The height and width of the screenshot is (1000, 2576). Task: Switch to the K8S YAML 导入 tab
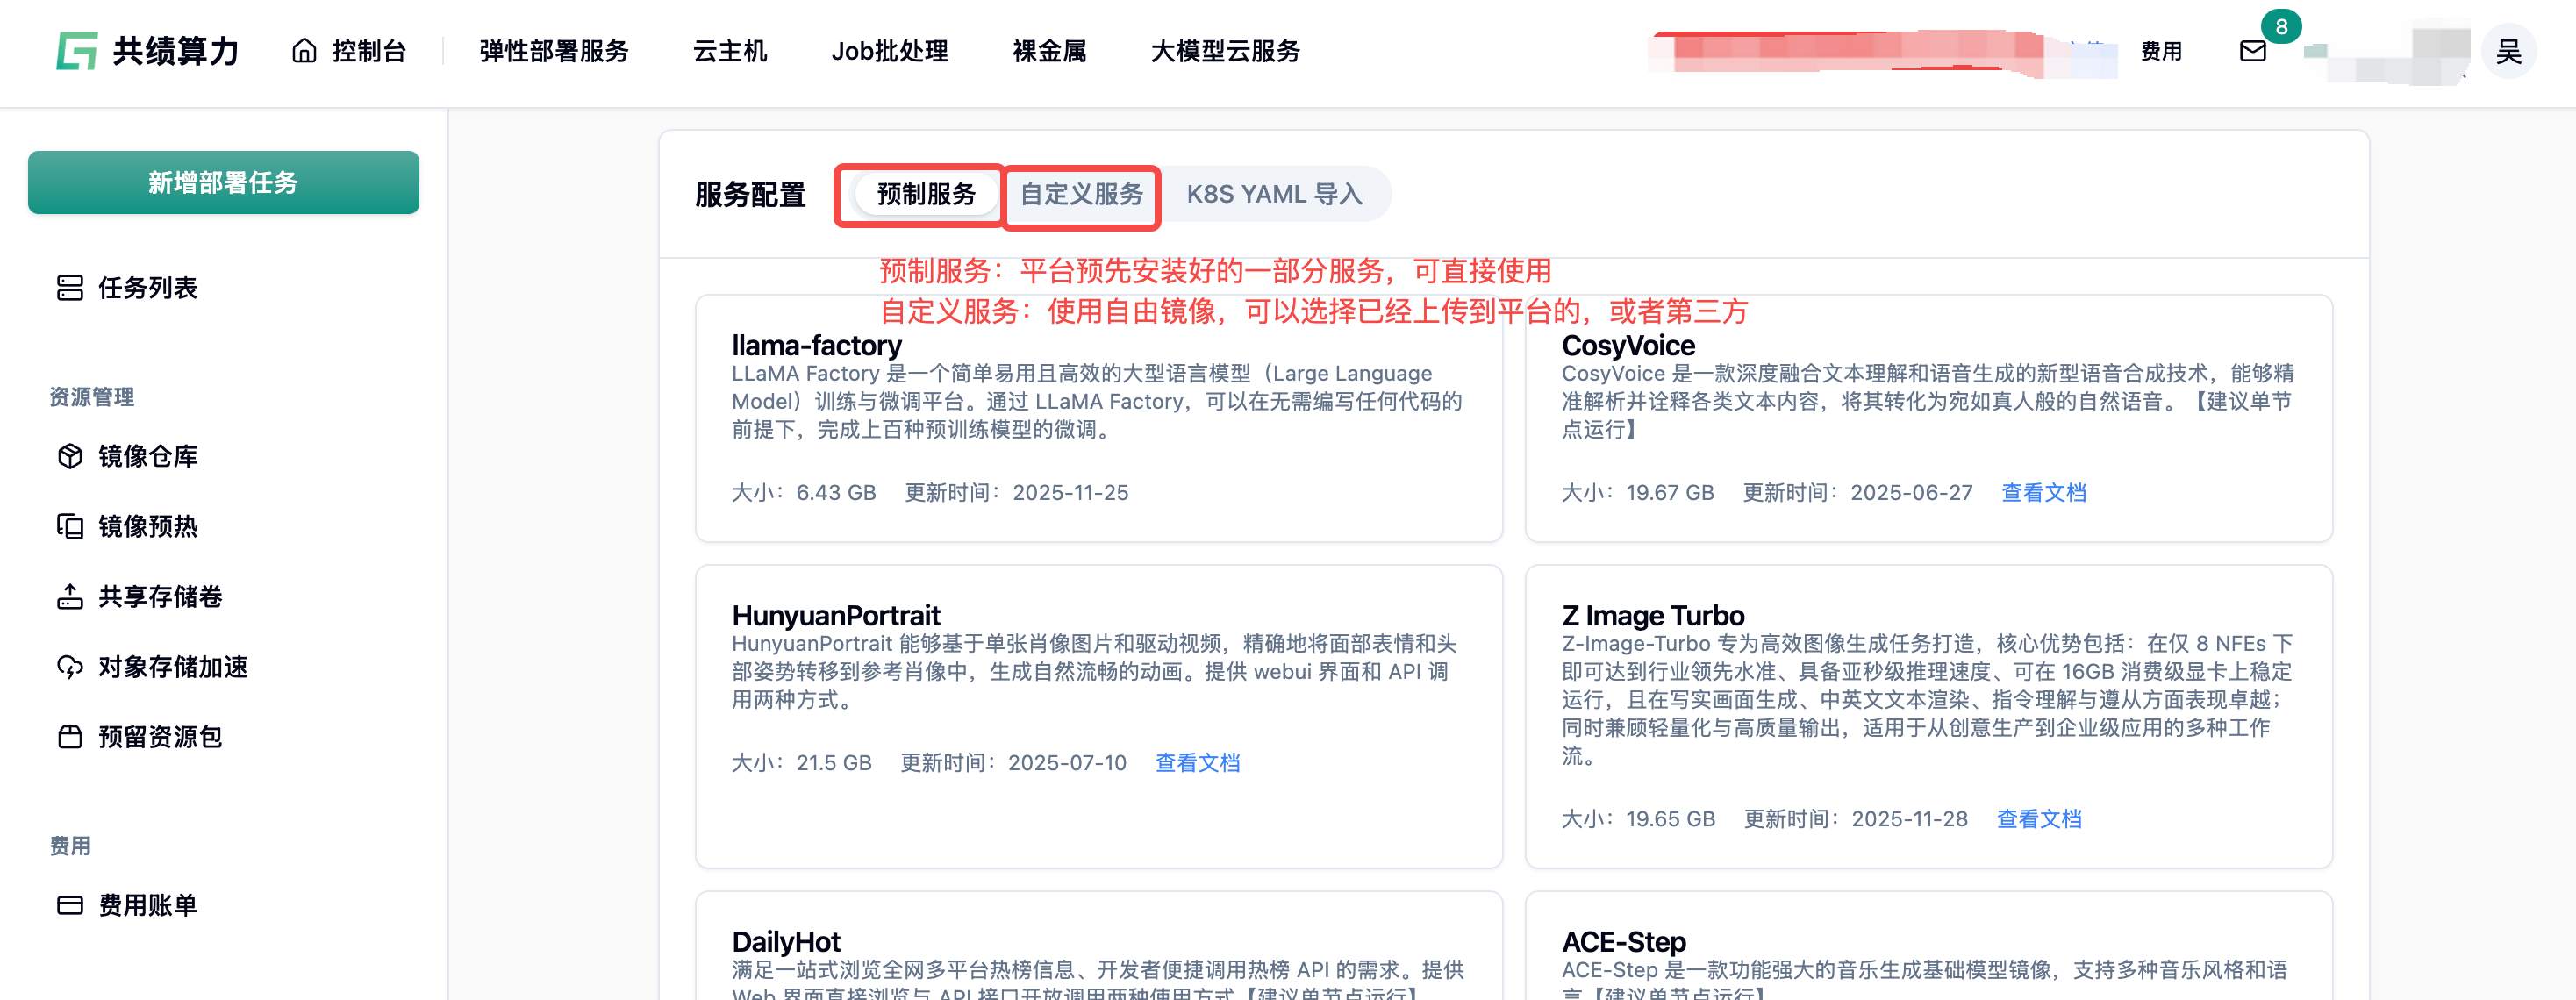pyautogui.click(x=1274, y=194)
